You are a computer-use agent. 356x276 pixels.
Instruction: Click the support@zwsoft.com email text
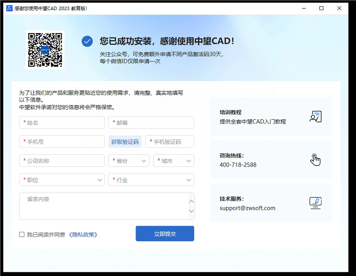[248, 208]
